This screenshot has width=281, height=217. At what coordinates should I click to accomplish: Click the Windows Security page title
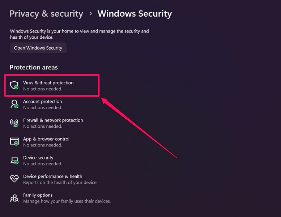click(x=135, y=14)
